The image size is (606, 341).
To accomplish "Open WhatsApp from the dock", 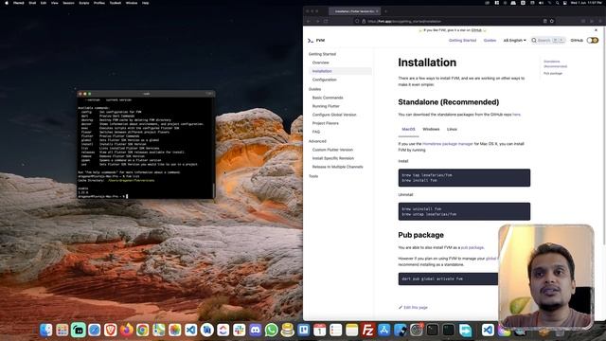I will pyautogui.click(x=272, y=330).
